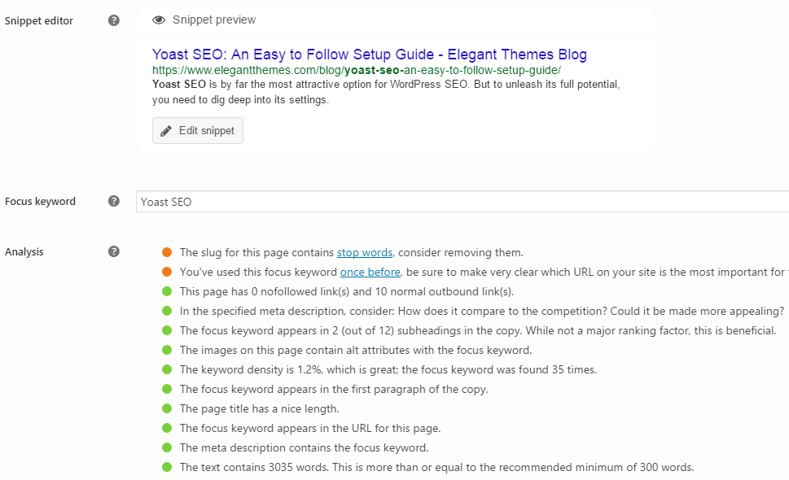Click the green bullet for page title length
789x480 pixels.
(x=167, y=408)
